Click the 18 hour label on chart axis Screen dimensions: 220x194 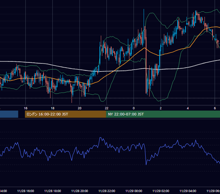tap(53, 108)
